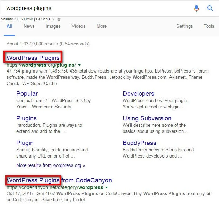Switch to the Images tab

(53, 26)
